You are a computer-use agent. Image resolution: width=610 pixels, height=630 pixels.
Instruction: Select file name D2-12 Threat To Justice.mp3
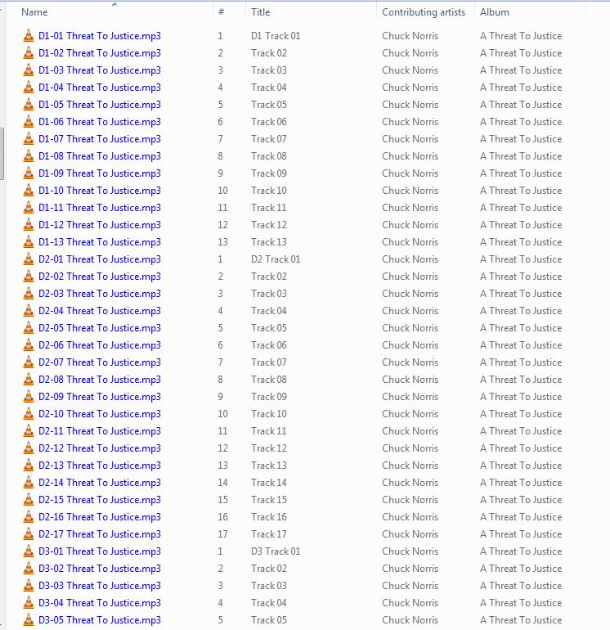pyautogui.click(x=100, y=448)
